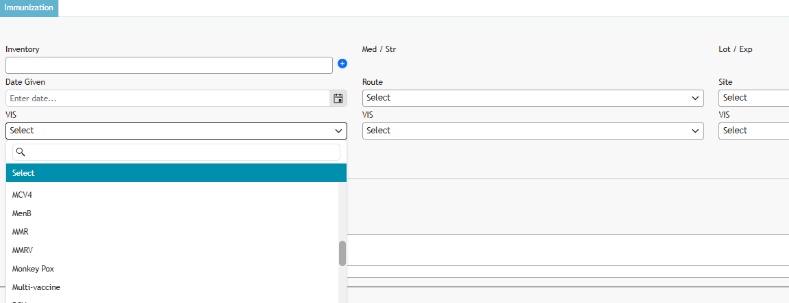Click the blue plus icon beside Inventory

(x=342, y=64)
